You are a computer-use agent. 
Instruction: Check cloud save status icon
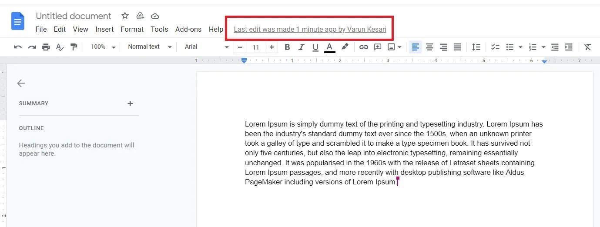click(155, 16)
